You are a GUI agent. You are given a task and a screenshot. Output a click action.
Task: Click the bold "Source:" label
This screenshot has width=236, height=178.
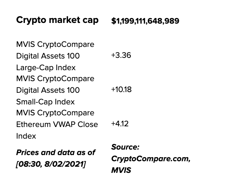125,147
